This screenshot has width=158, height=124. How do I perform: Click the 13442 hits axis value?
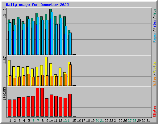pos(5,13)
